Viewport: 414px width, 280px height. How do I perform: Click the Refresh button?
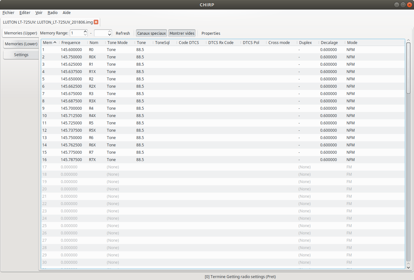(x=123, y=33)
